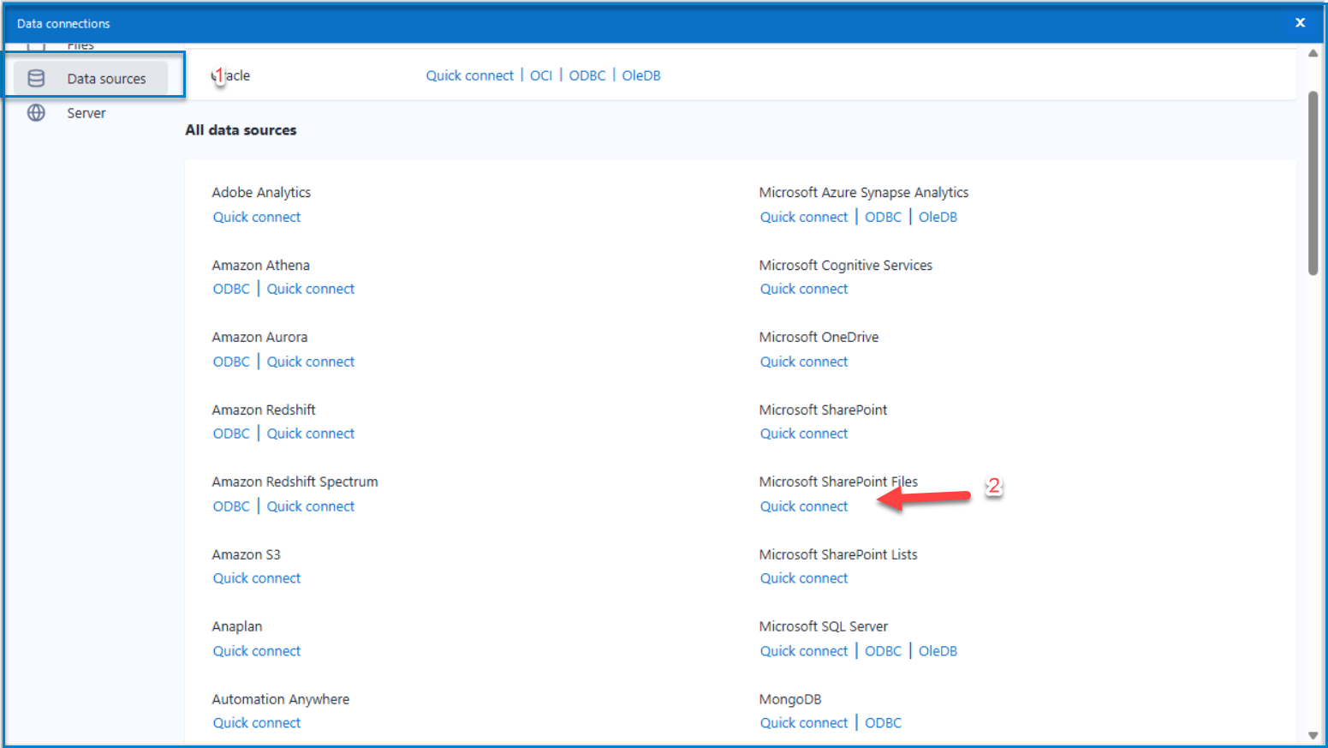Click the "Anaplan" source name
Image resolution: width=1328 pixels, height=748 pixels.
coord(237,627)
